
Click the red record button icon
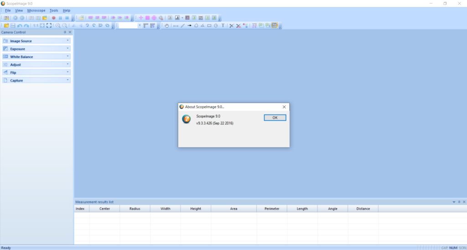coord(54,18)
